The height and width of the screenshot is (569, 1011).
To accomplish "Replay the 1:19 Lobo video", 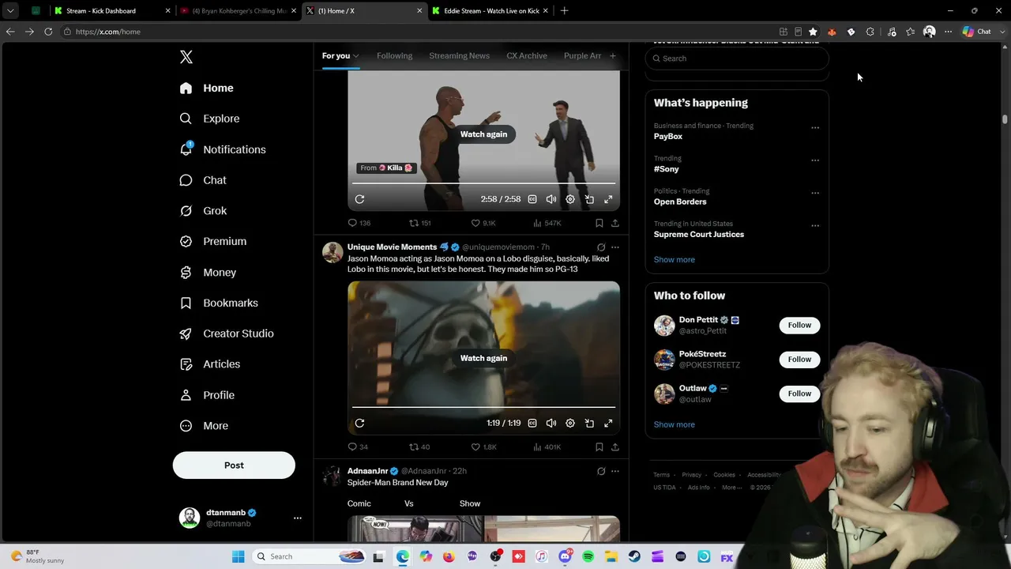I will (x=359, y=423).
